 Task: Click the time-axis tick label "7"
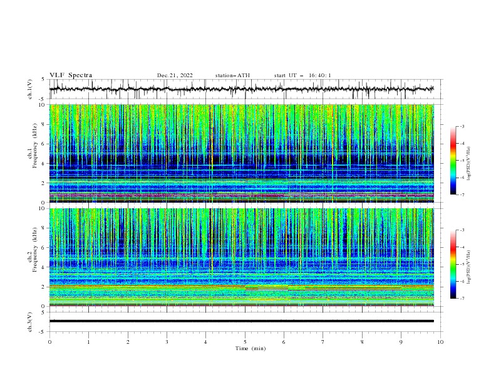click(x=323, y=342)
